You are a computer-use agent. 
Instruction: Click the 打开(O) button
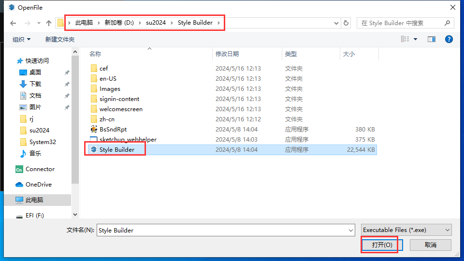coord(382,245)
